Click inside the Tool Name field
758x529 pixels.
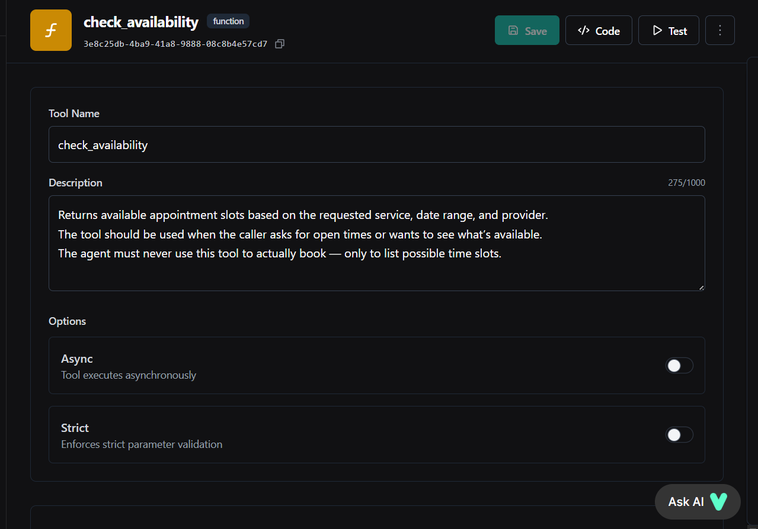point(376,144)
